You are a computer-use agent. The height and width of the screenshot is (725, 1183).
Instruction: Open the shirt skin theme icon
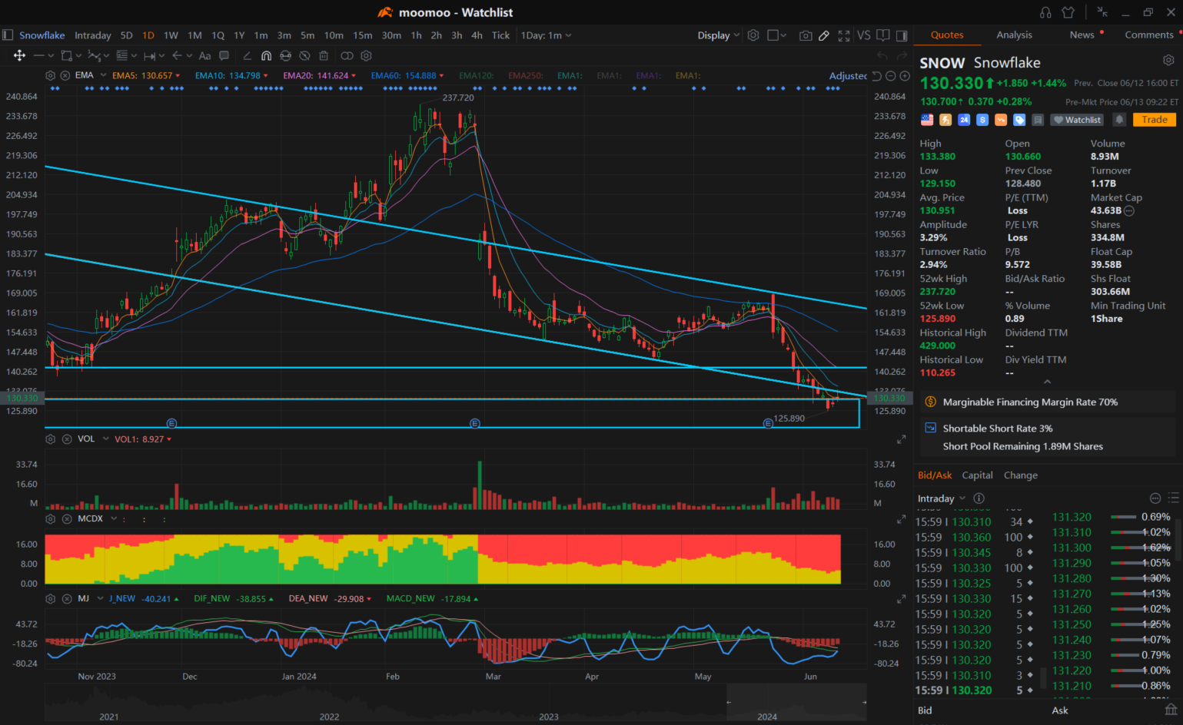[1068, 12]
